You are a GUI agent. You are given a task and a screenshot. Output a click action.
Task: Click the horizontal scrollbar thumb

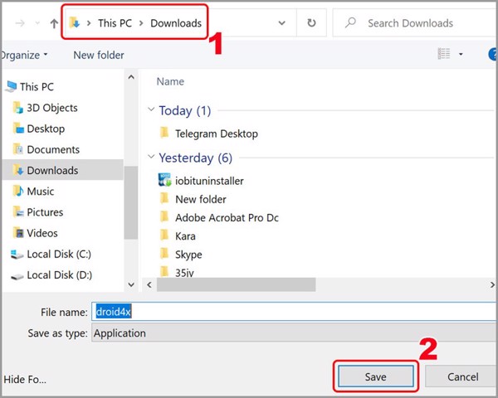(236, 284)
